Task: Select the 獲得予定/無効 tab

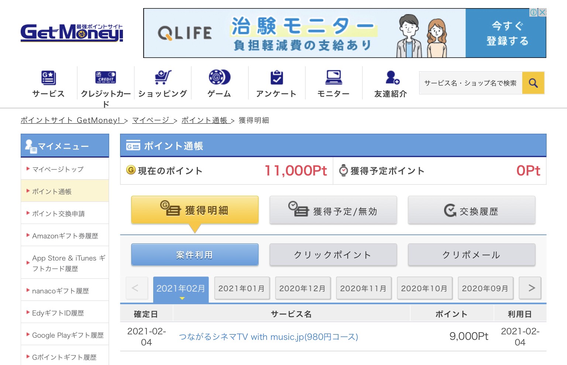Action: pyautogui.click(x=333, y=210)
